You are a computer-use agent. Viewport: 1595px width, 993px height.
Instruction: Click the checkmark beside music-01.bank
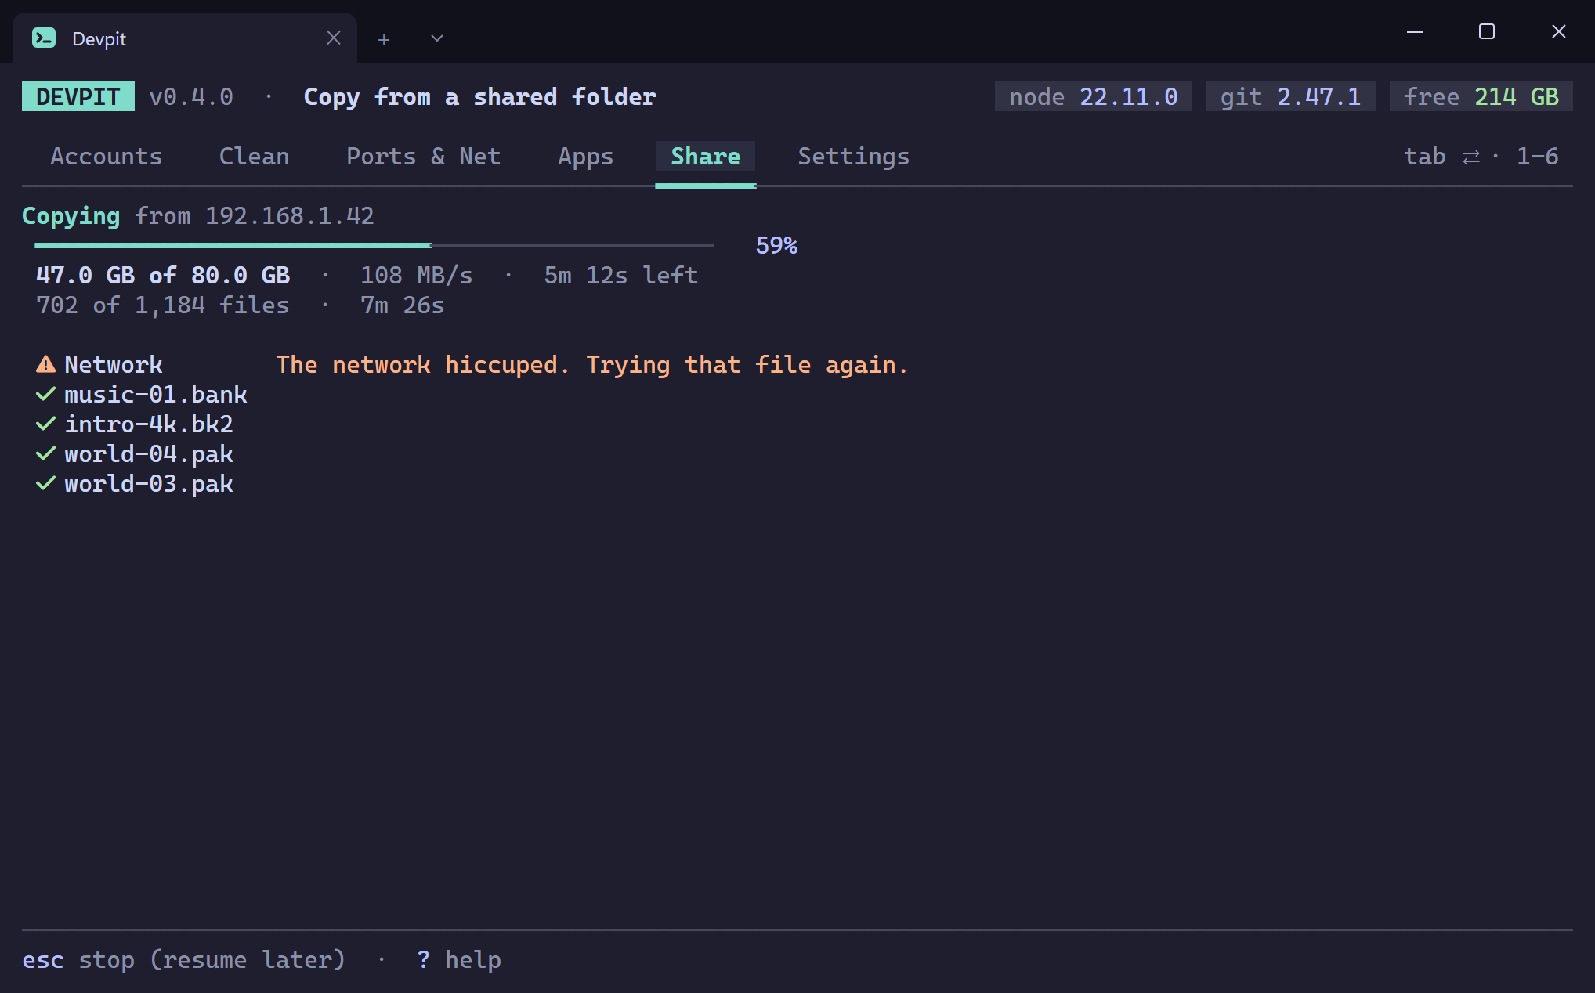[x=46, y=394]
